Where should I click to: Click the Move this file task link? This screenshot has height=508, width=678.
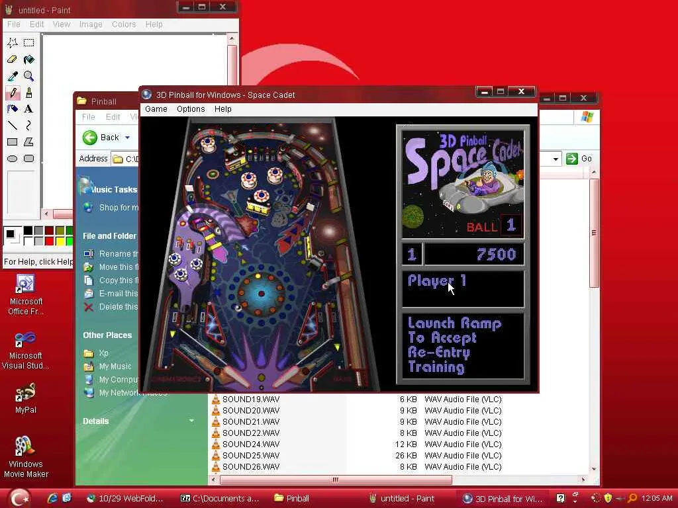[111, 267]
